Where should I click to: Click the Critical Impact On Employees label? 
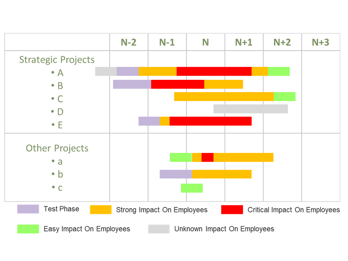pyautogui.click(x=294, y=210)
